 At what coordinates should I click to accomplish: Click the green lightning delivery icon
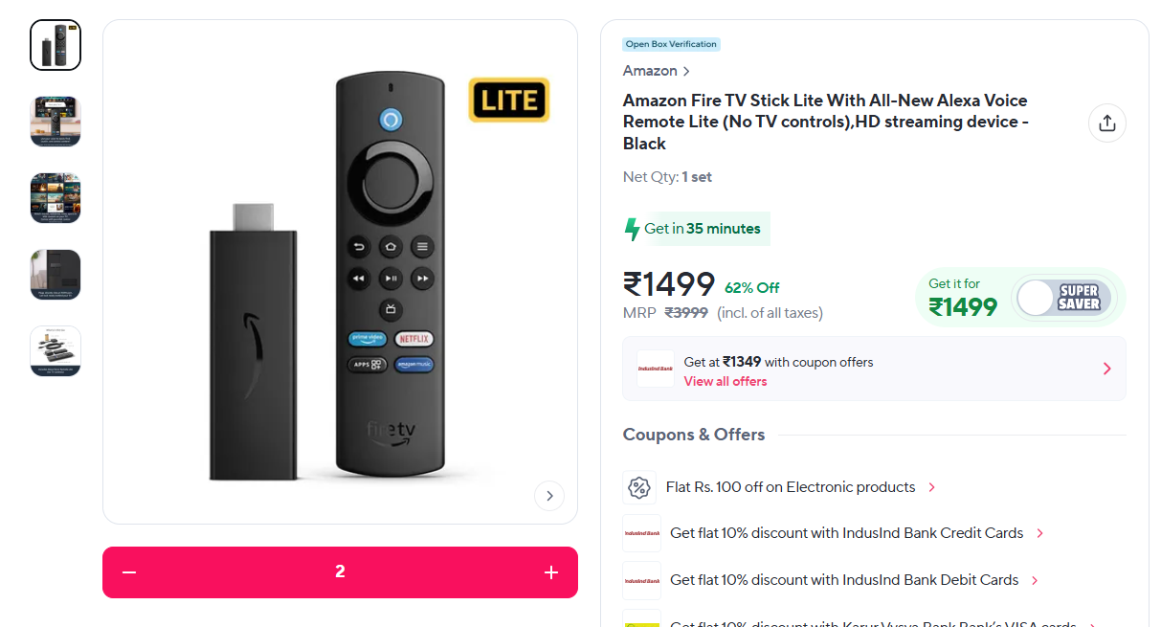pyautogui.click(x=632, y=229)
